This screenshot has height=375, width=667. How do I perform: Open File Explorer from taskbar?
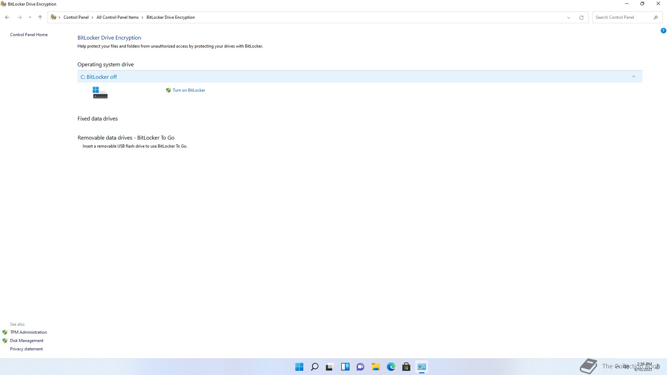point(376,367)
